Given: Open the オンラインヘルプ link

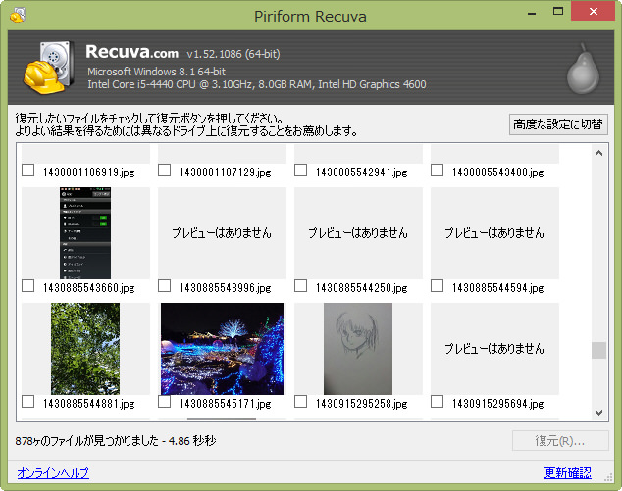Looking at the screenshot, I should point(53,473).
